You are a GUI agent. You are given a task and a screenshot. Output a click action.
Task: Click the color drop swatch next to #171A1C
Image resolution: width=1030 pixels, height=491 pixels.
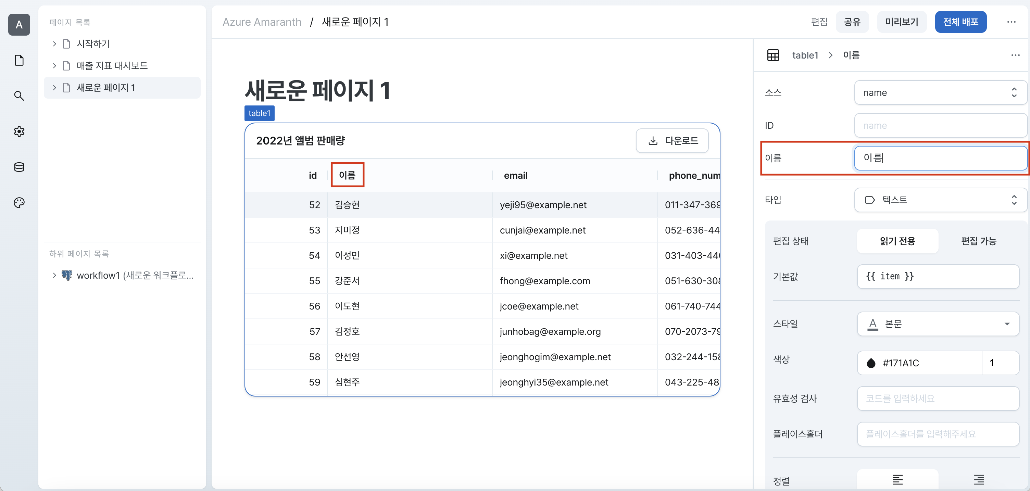[x=871, y=363]
